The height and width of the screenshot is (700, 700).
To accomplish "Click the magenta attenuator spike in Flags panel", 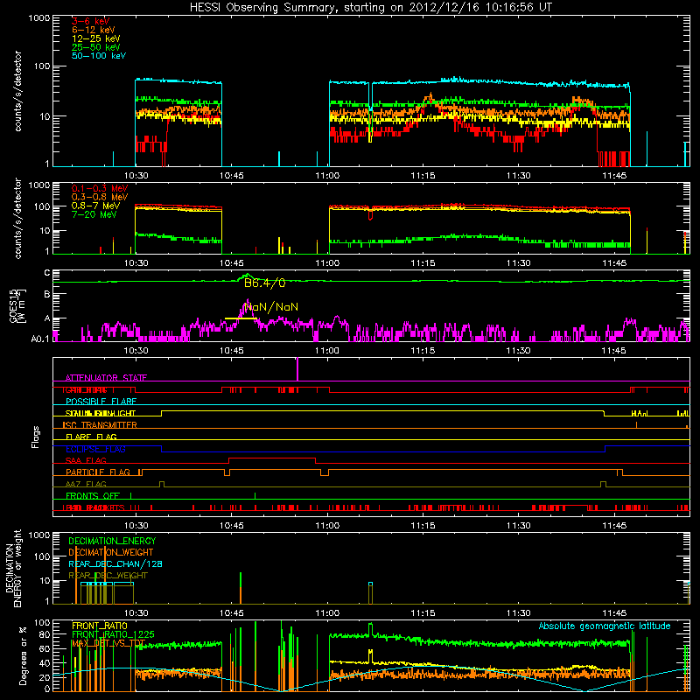I will (x=297, y=369).
